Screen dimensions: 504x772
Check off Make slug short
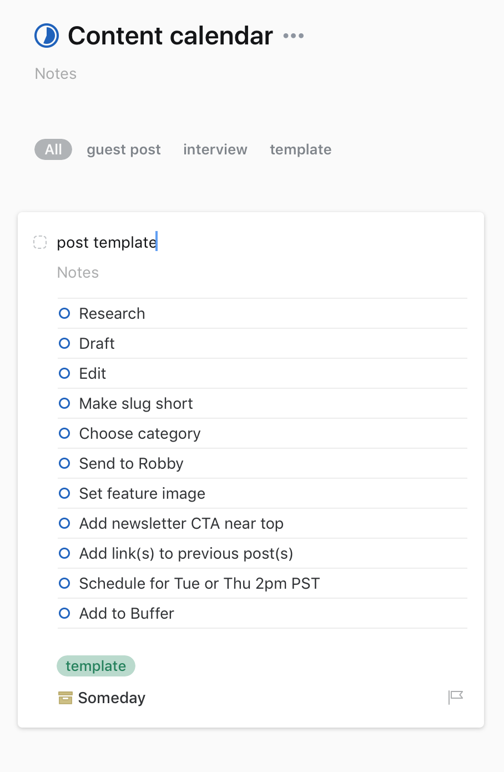tap(64, 403)
